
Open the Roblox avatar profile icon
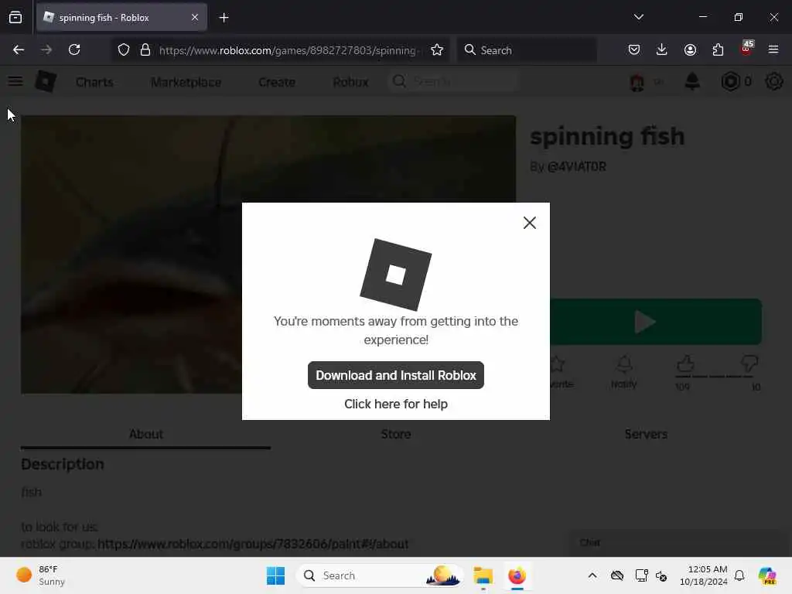click(x=637, y=82)
